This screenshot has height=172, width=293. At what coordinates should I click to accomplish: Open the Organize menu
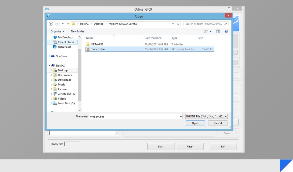(x=57, y=31)
